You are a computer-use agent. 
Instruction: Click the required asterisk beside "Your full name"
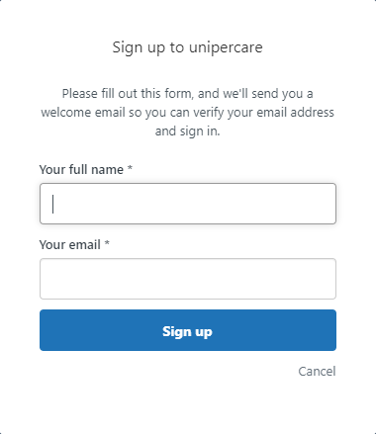130,168
